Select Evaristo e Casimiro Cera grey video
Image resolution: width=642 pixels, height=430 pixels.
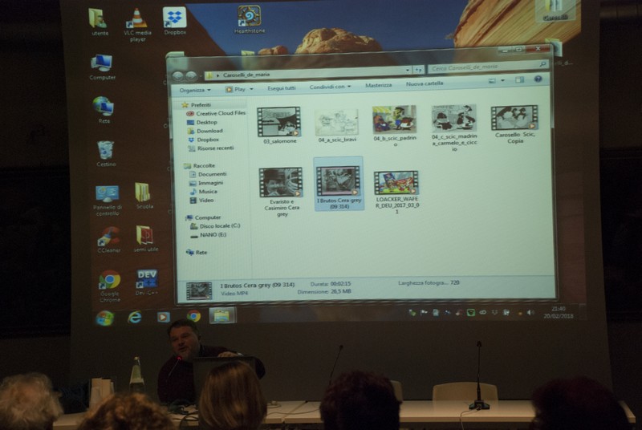click(x=282, y=192)
